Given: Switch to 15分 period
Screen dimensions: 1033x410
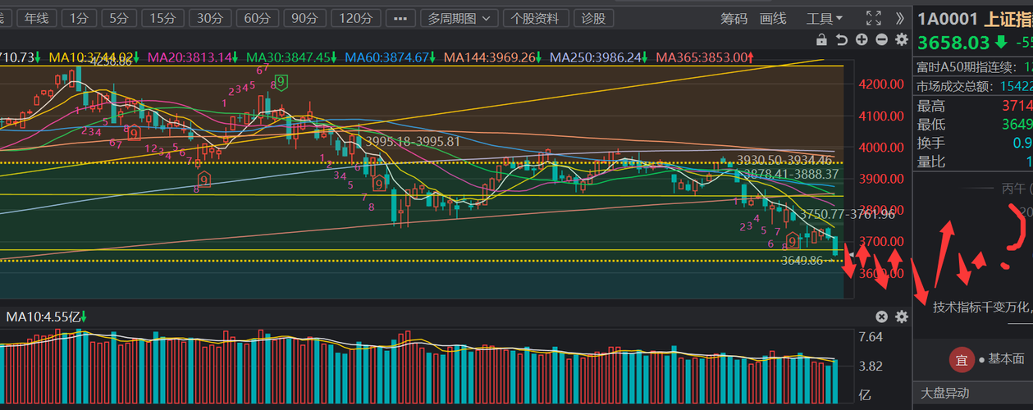Looking at the screenshot, I should click(x=162, y=18).
